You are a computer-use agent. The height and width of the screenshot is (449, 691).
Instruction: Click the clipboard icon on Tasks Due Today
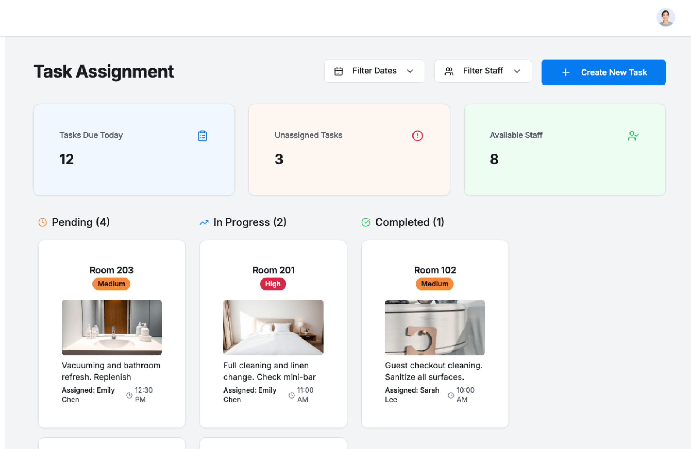(202, 136)
